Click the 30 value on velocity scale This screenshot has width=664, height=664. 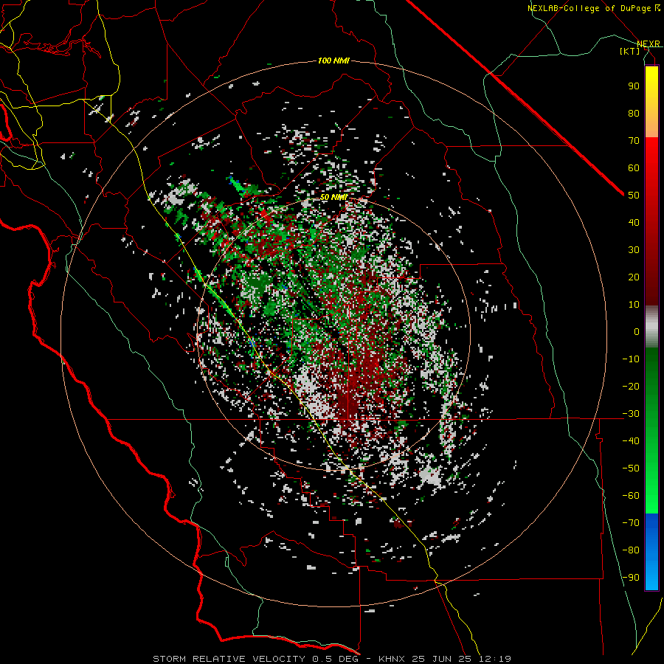(x=634, y=250)
